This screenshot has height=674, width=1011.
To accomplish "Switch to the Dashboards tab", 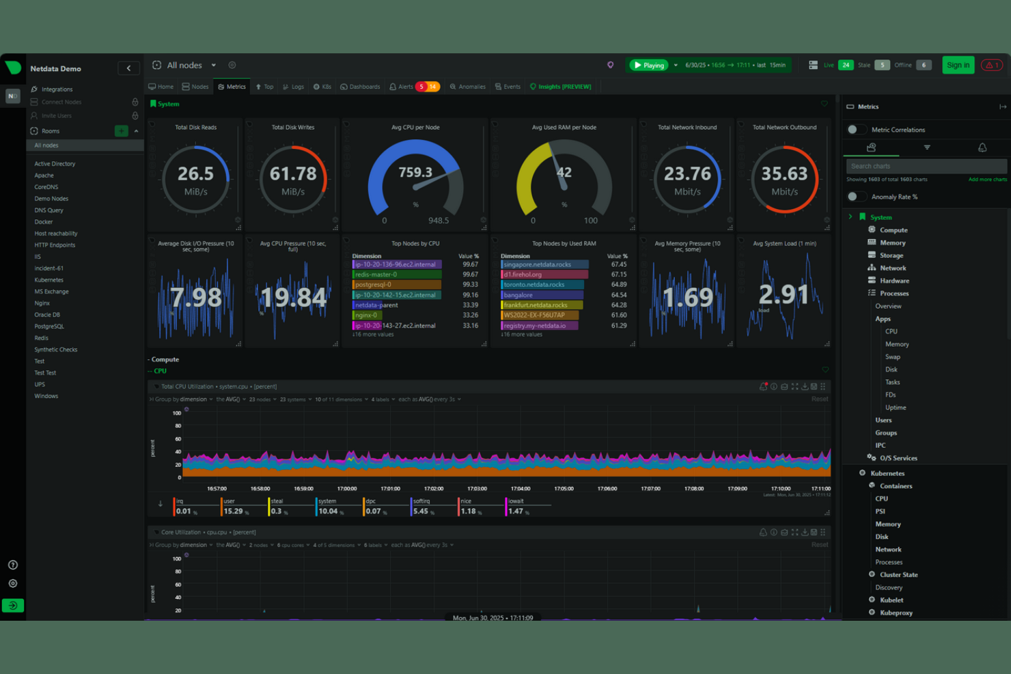I will (x=360, y=87).
